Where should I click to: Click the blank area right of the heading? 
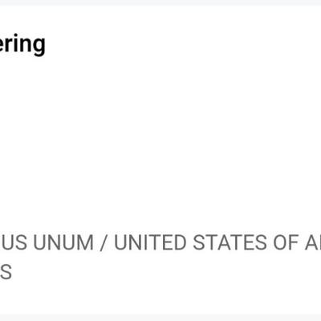(183, 44)
